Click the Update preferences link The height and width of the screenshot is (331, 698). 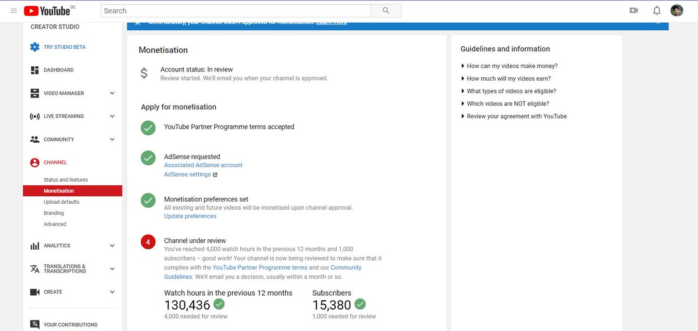(x=190, y=217)
